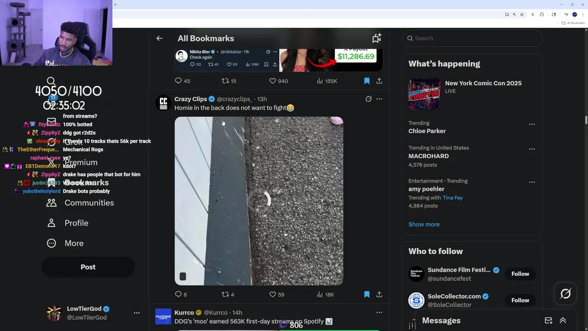The width and height of the screenshot is (588, 331).
Task: Open Communities in sidebar
Action: (x=80, y=203)
